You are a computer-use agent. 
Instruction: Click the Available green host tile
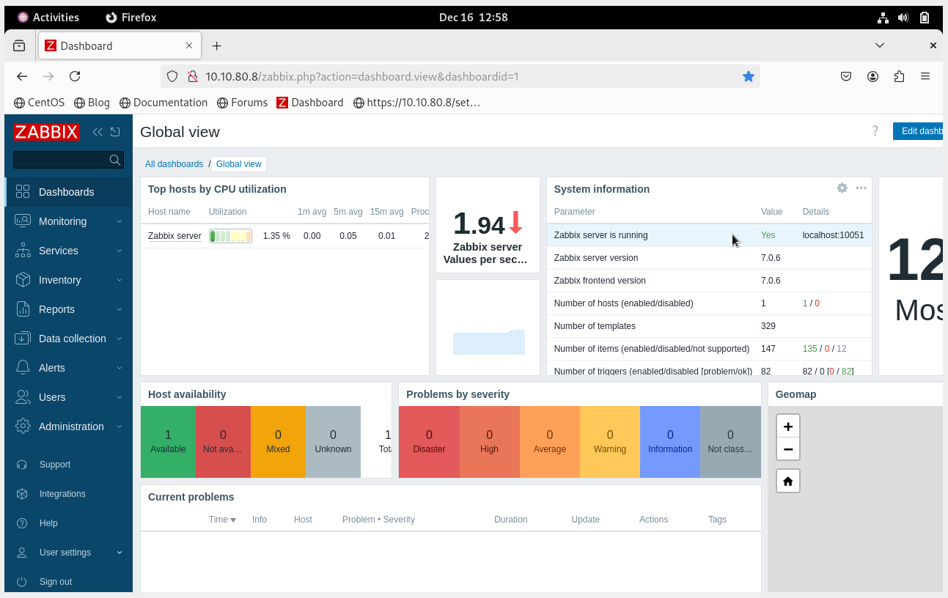[168, 442]
